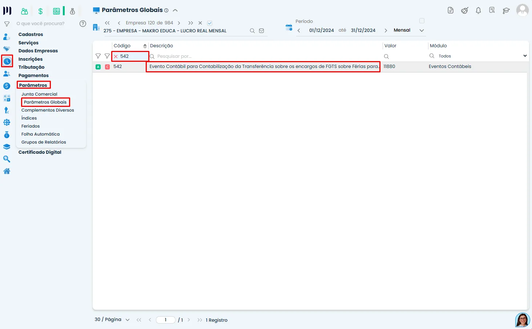This screenshot has height=329, width=532.
Task: Go to the previous company arrow
Action: pos(119,23)
